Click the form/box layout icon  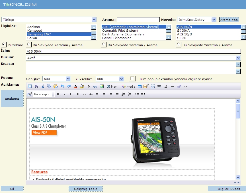pos(159,86)
